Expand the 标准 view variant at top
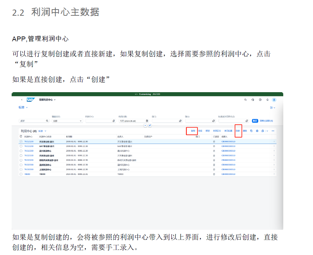The width and height of the screenshot is (313, 255). 23,108
